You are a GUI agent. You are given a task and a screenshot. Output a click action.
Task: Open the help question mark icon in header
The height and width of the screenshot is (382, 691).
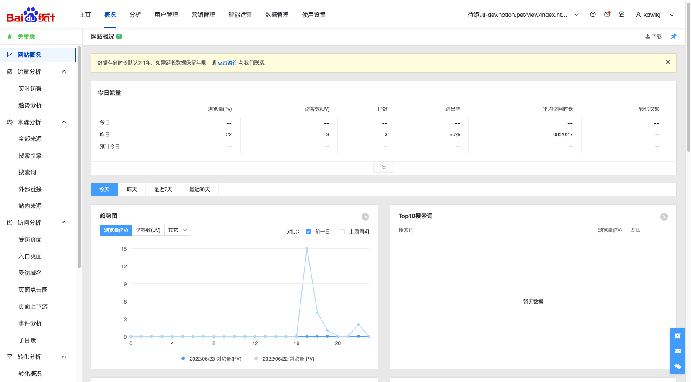(x=593, y=14)
